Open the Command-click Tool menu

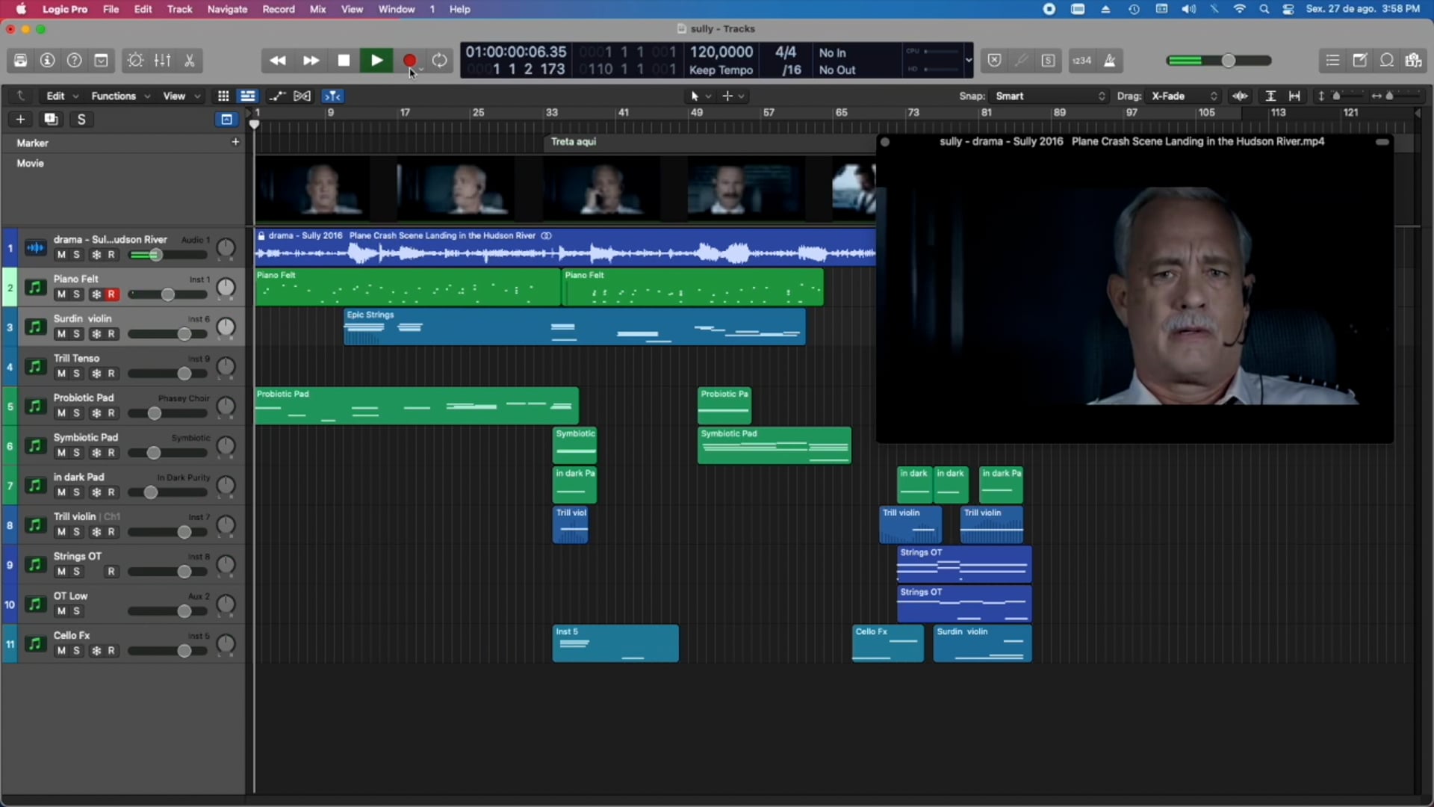click(733, 96)
